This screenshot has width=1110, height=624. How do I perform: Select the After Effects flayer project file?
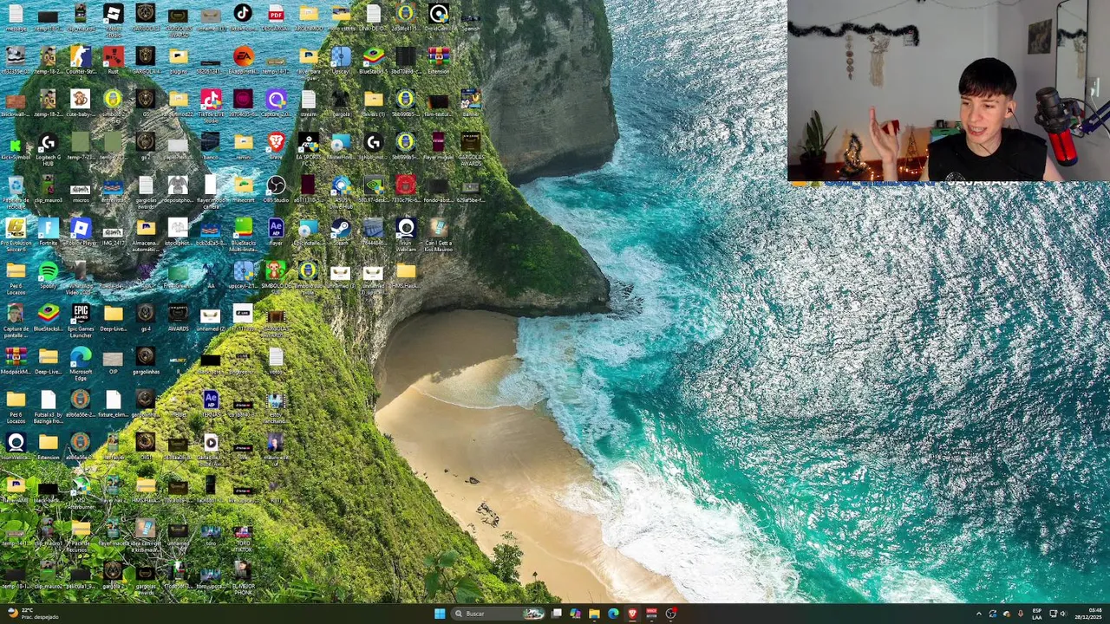click(276, 231)
